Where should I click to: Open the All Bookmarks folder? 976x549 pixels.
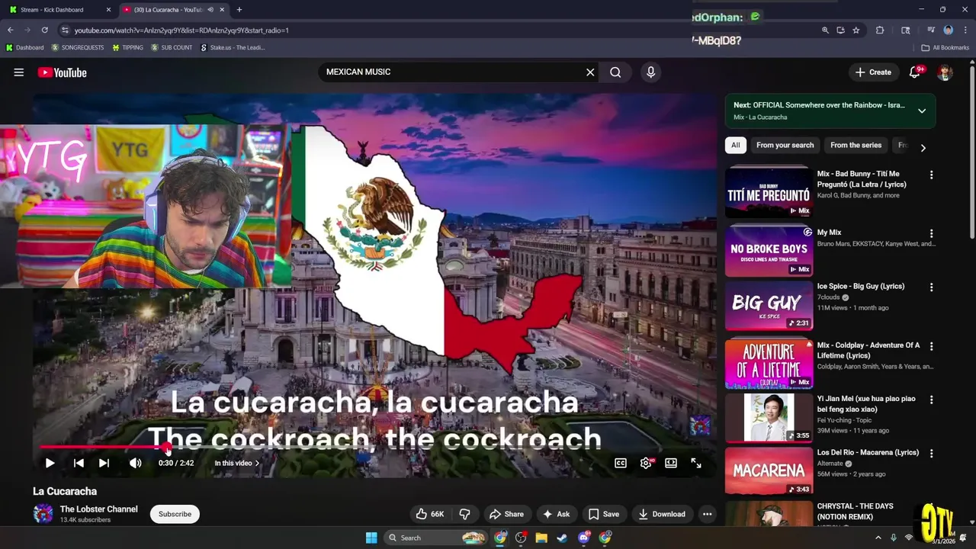[945, 47]
